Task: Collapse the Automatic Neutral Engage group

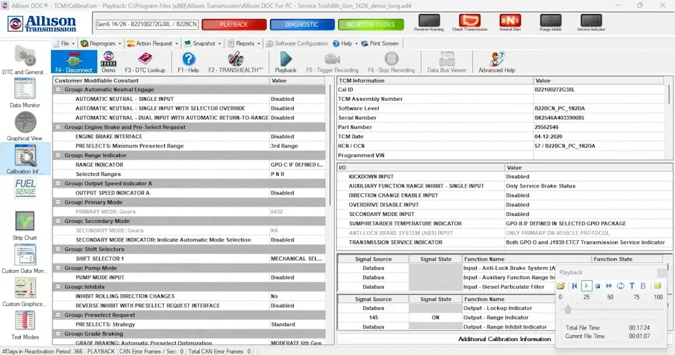Action: pyautogui.click(x=58, y=89)
